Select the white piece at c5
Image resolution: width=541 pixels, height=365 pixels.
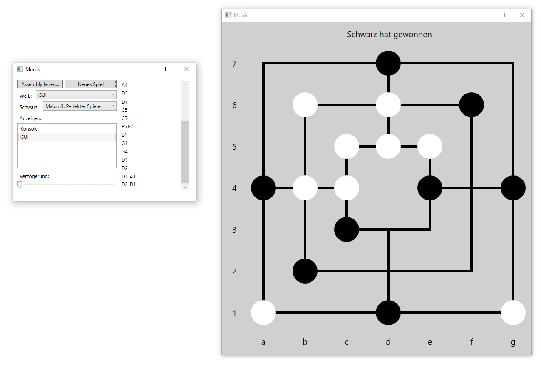tap(347, 146)
